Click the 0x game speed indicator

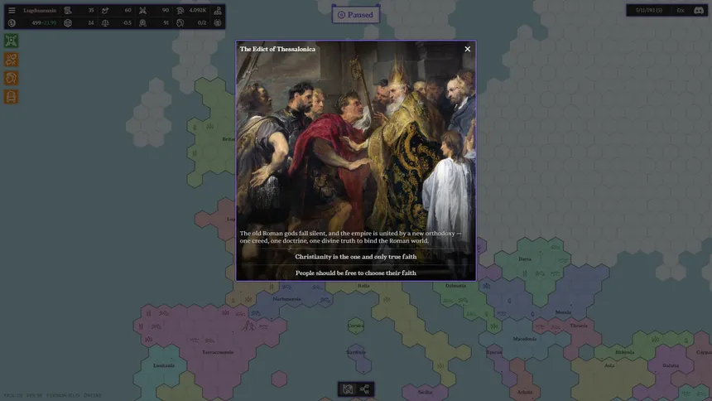680,10
